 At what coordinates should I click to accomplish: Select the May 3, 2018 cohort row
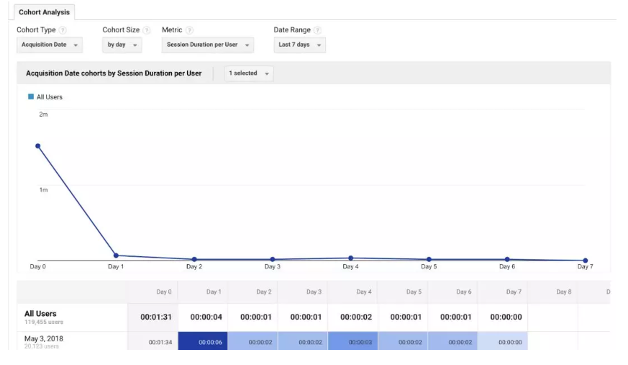(44, 339)
